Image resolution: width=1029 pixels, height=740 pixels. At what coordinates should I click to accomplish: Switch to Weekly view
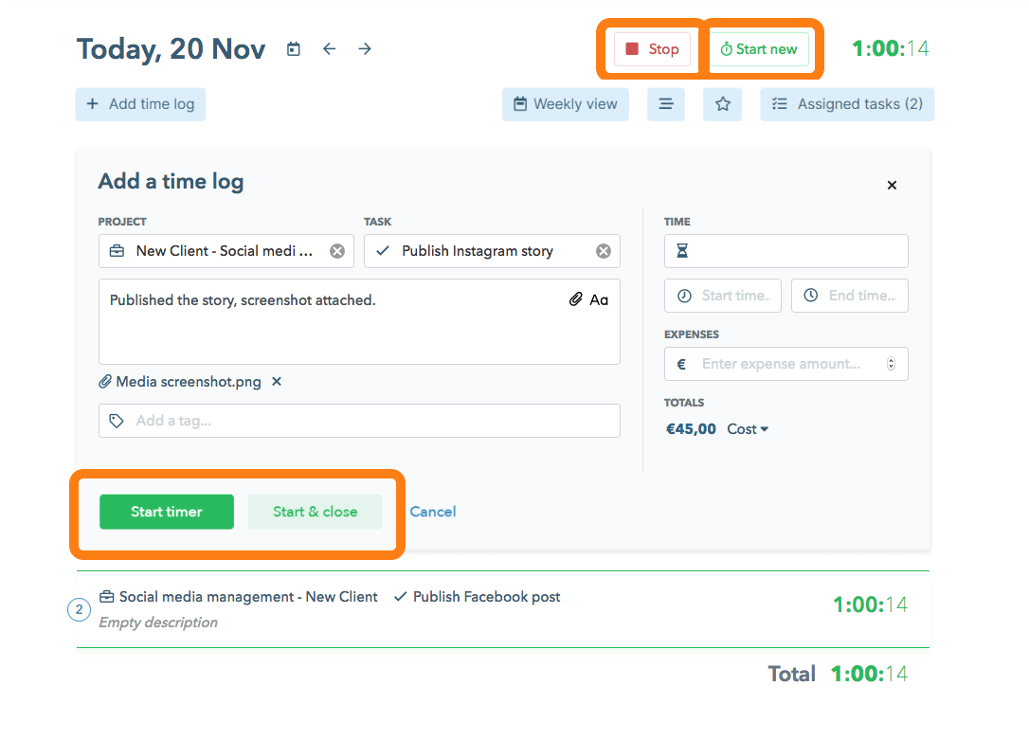pyautogui.click(x=565, y=104)
